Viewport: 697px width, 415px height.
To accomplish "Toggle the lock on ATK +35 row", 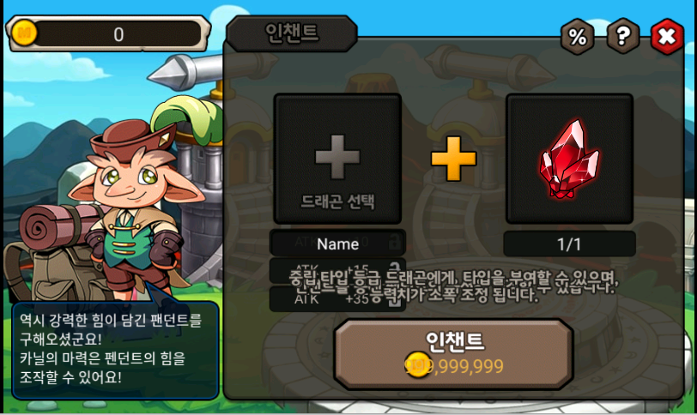I will [x=394, y=300].
